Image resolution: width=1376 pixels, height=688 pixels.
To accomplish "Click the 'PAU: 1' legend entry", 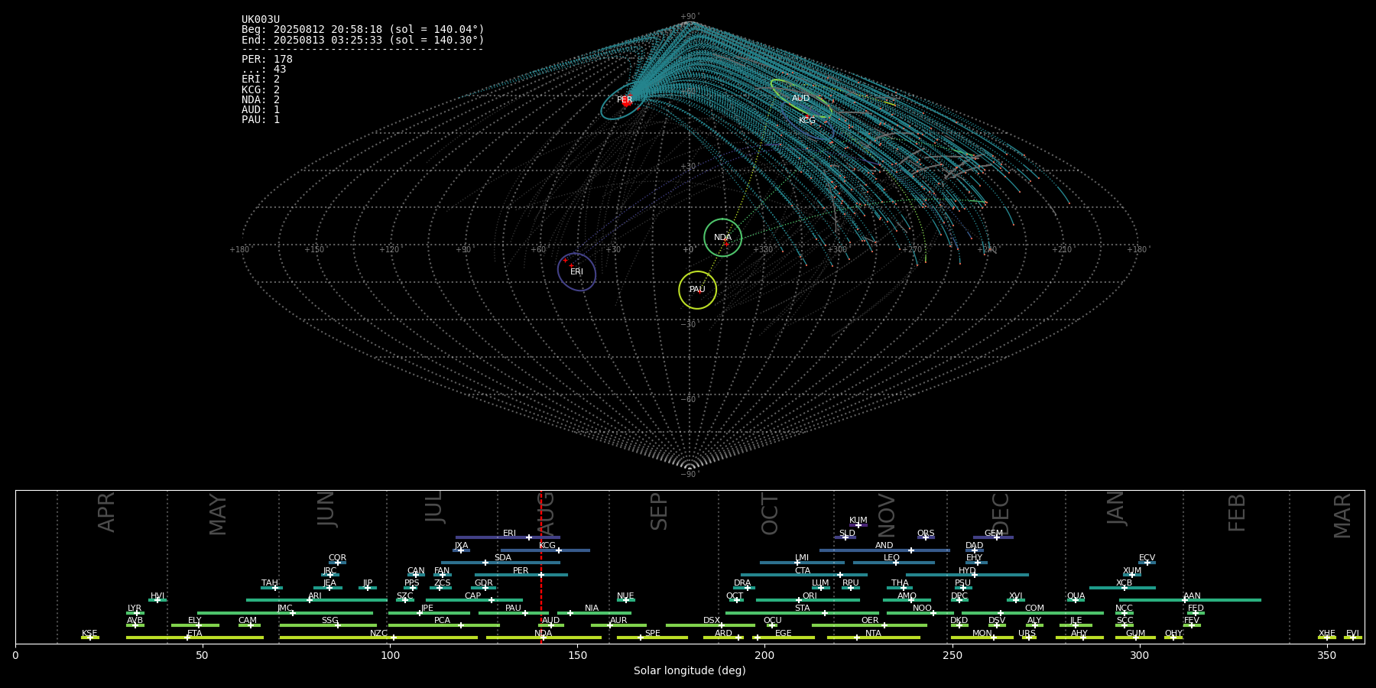I will tap(261, 120).
